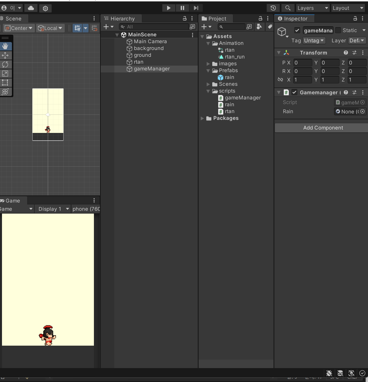Open Transform component help icon
The image size is (368, 382).
(346, 53)
